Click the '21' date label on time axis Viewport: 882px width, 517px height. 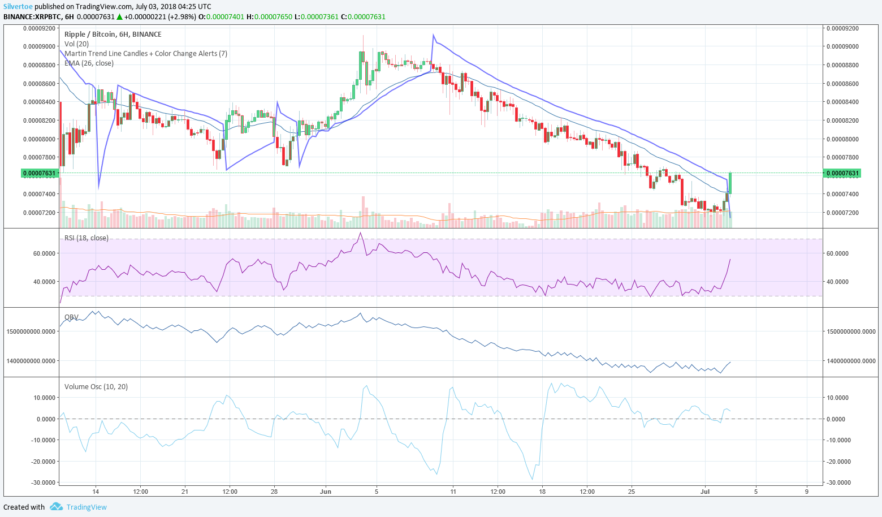pos(185,492)
